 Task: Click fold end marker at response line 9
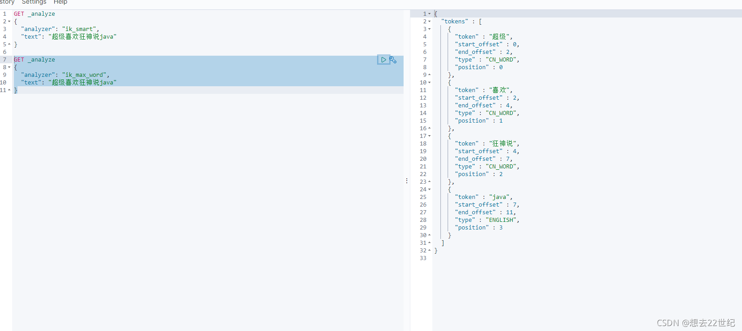[x=429, y=75]
